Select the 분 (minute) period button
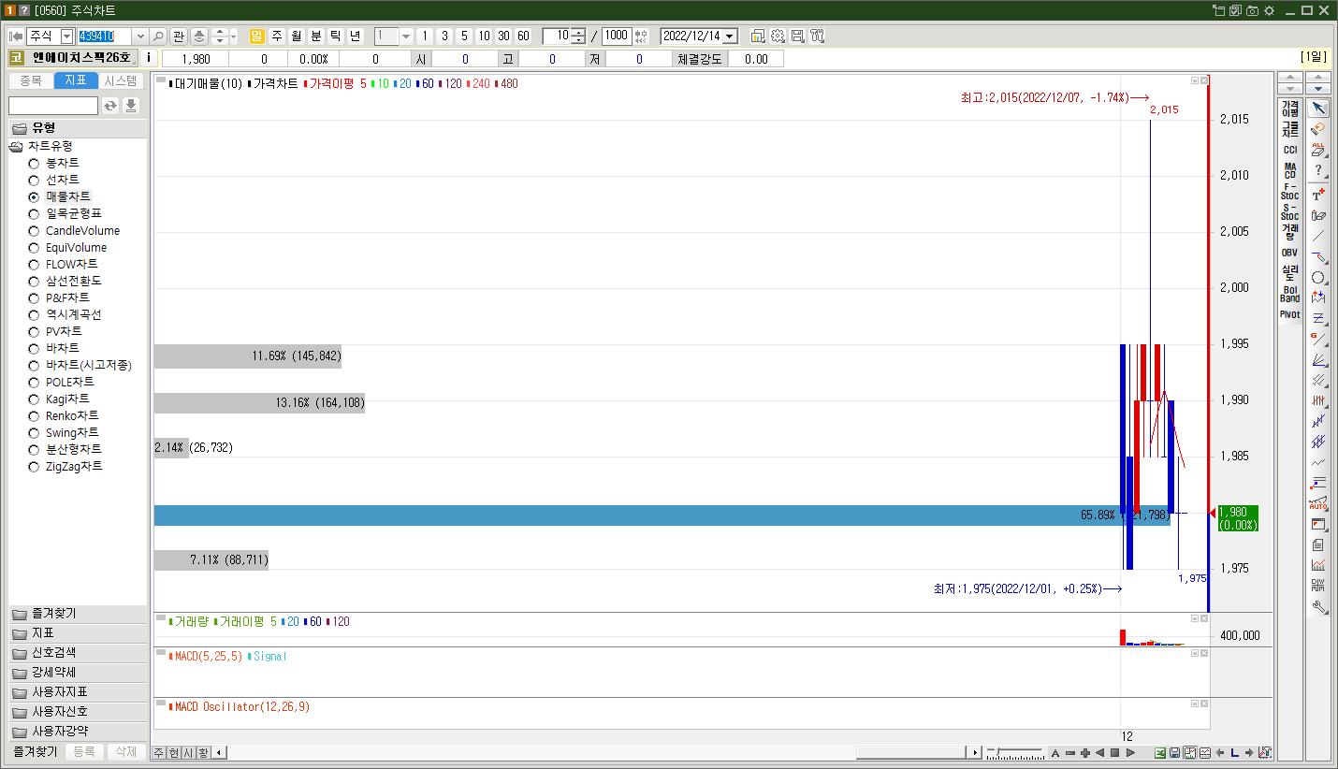Image resolution: width=1338 pixels, height=769 pixels. click(x=315, y=36)
